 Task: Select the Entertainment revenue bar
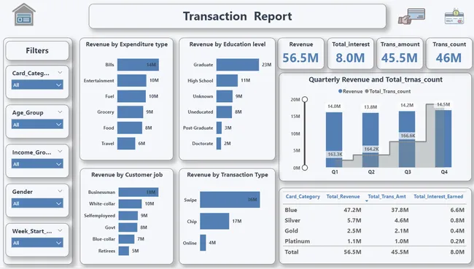click(132, 80)
